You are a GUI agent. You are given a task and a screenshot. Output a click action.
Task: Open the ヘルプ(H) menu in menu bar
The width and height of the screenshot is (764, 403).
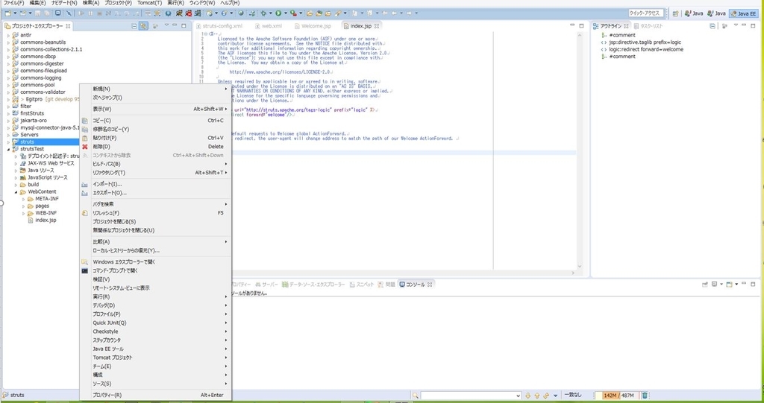230,3
